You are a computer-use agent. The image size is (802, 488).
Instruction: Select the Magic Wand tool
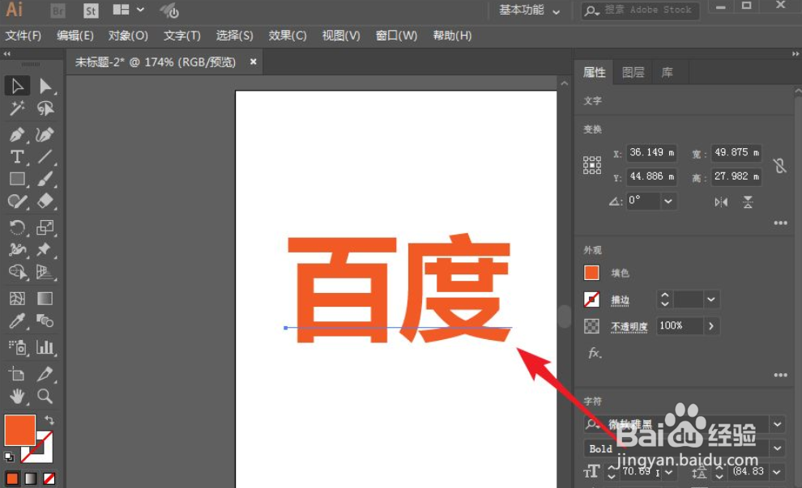click(x=17, y=108)
